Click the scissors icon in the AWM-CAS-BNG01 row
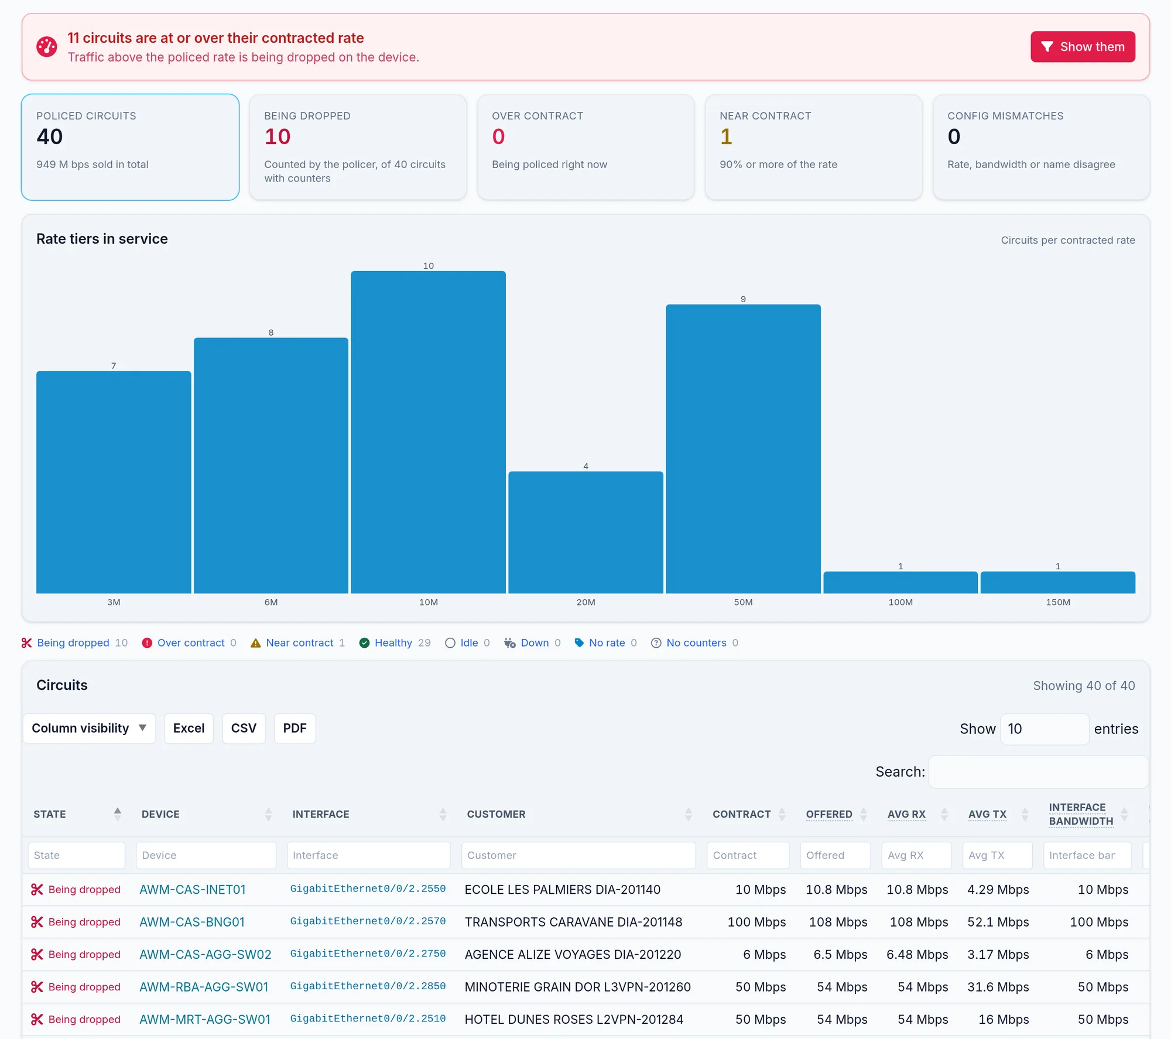The height and width of the screenshot is (1039, 1171). (37, 922)
